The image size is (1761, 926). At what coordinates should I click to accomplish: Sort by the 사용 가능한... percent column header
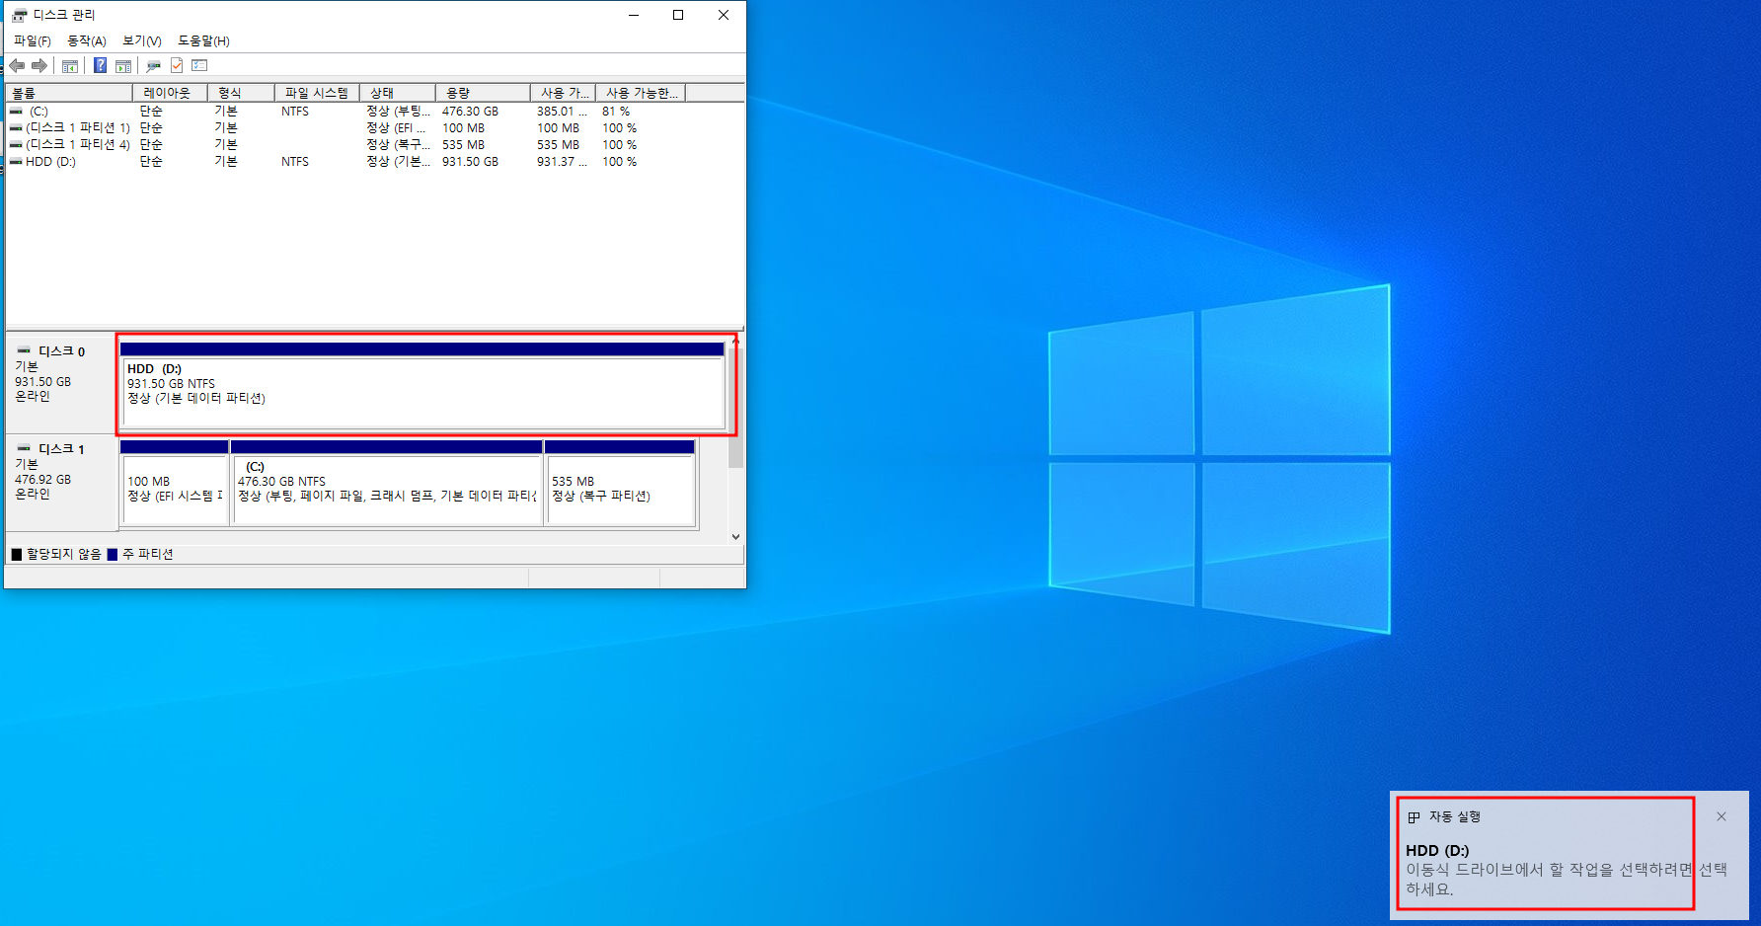pos(641,93)
